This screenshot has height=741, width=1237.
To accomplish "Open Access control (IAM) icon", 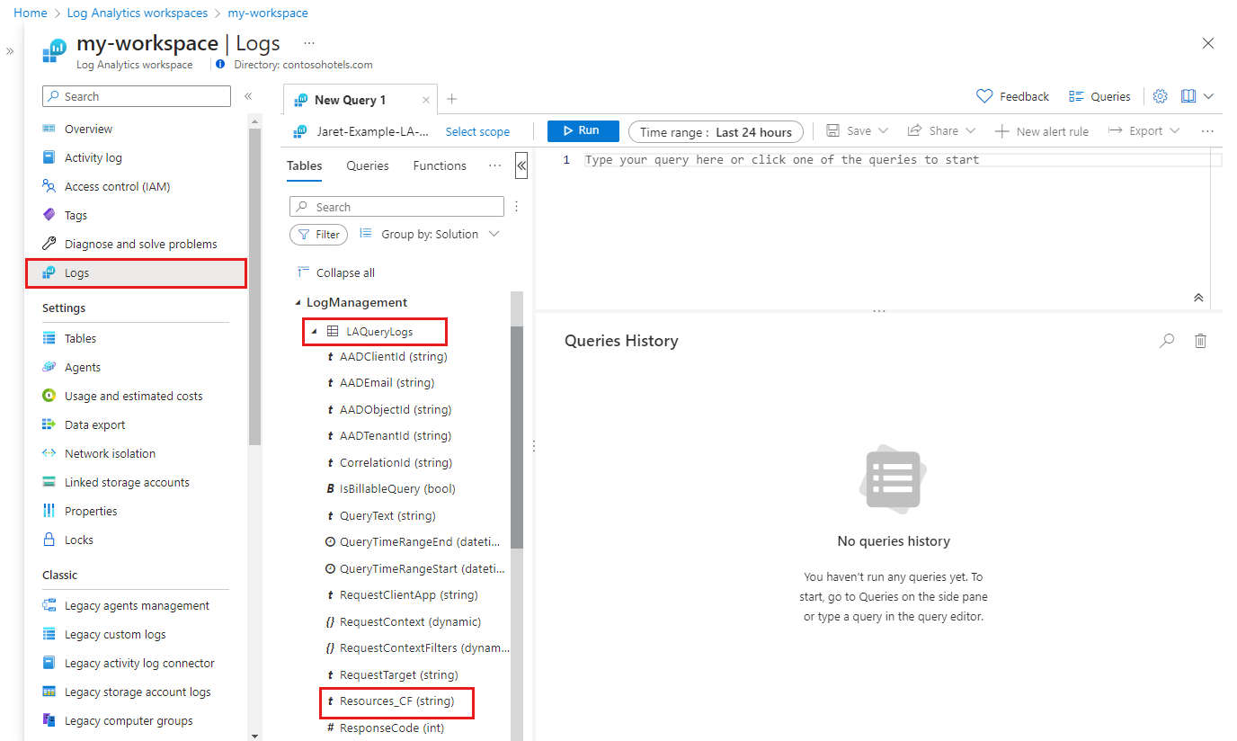I will (49, 186).
